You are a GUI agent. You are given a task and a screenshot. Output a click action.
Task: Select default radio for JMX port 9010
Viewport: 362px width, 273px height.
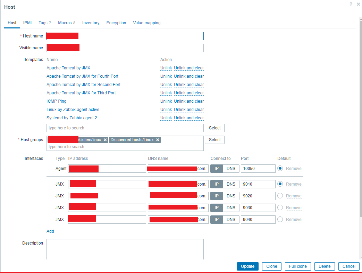pyautogui.click(x=280, y=184)
